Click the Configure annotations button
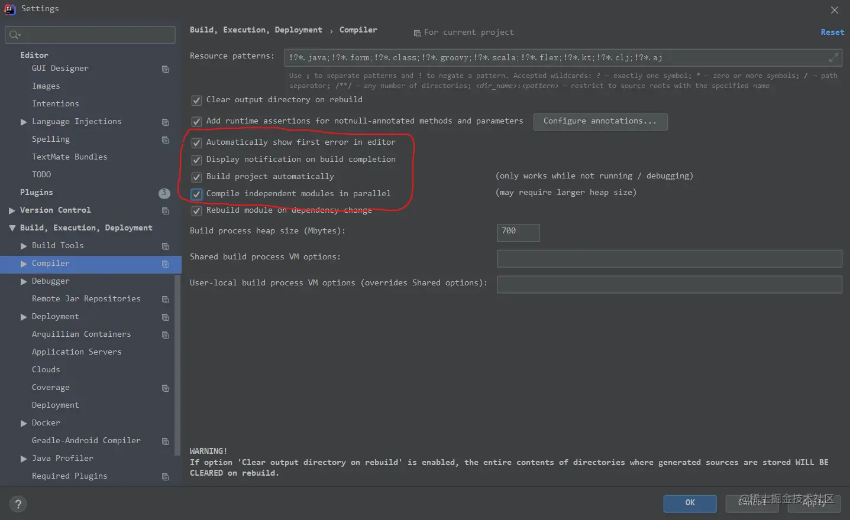This screenshot has width=850, height=520. 600,122
